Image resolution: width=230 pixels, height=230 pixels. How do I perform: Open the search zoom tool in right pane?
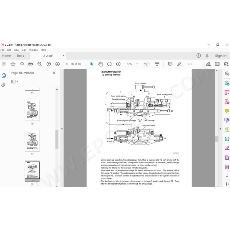tap(227, 74)
